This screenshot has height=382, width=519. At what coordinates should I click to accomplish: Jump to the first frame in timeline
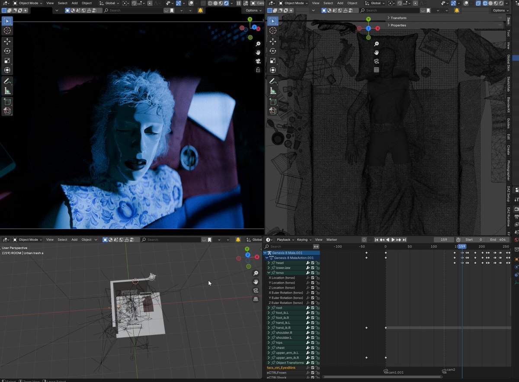[377, 240]
